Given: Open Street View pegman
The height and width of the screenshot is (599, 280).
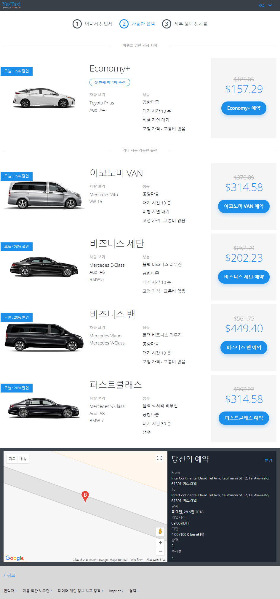Looking at the screenshot, I should [x=160, y=531].
